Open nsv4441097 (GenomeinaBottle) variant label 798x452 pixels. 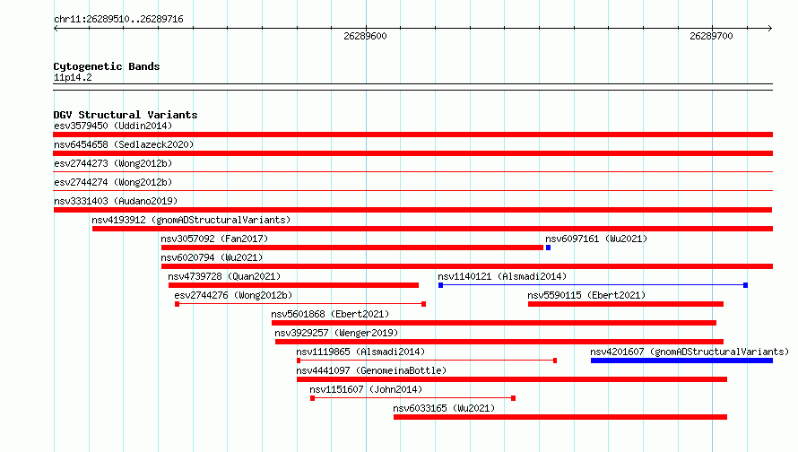(371, 370)
